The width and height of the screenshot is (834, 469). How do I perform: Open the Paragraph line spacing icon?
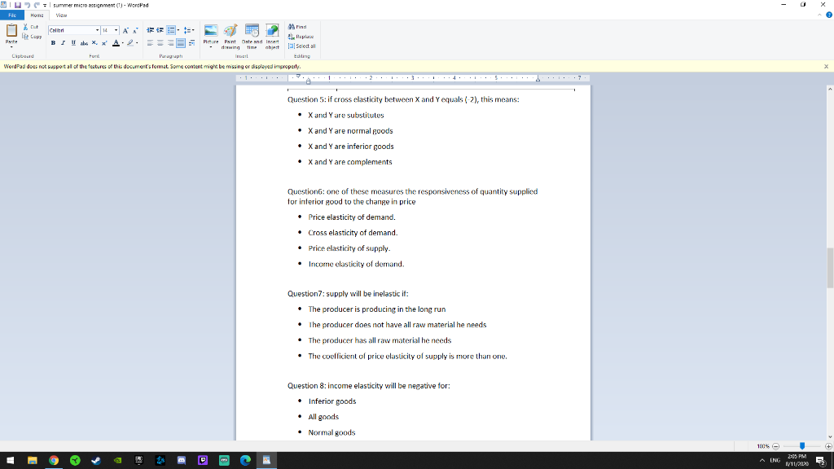point(188,30)
